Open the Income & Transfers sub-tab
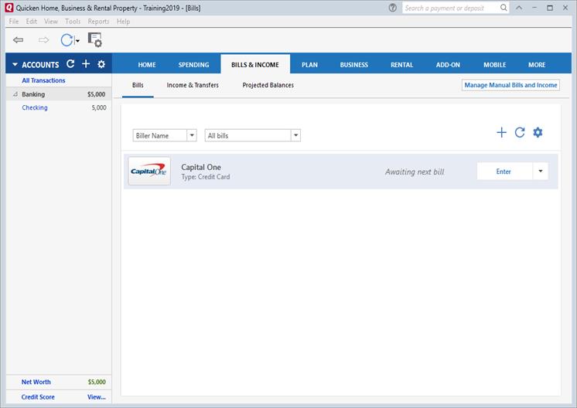 (x=193, y=85)
